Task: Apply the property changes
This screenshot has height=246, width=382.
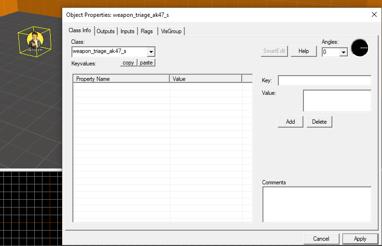Action: pos(360,239)
